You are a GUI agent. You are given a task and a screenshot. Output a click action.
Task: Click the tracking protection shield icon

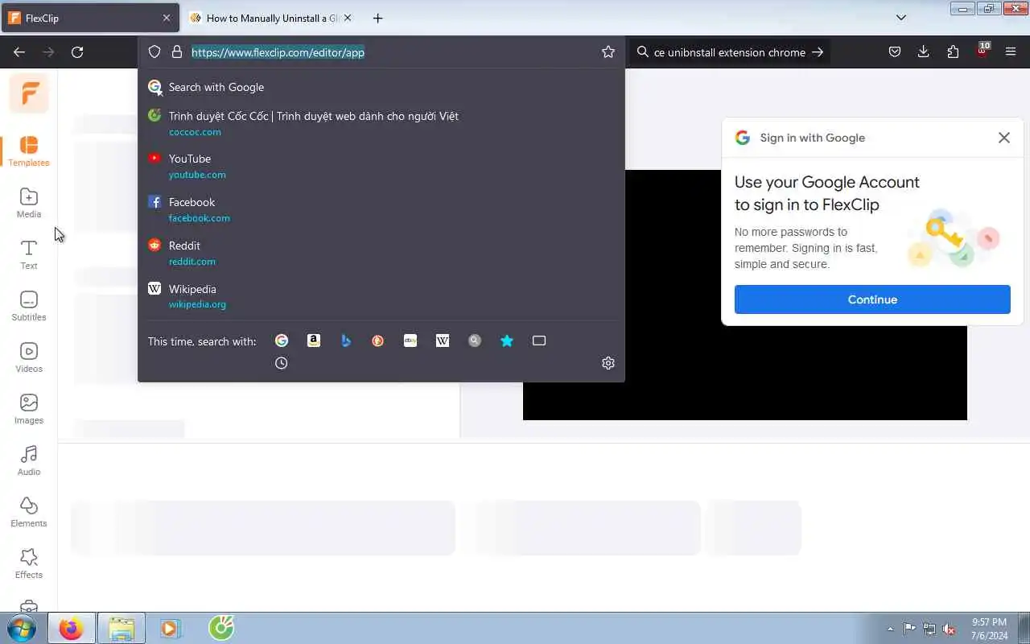tap(154, 52)
